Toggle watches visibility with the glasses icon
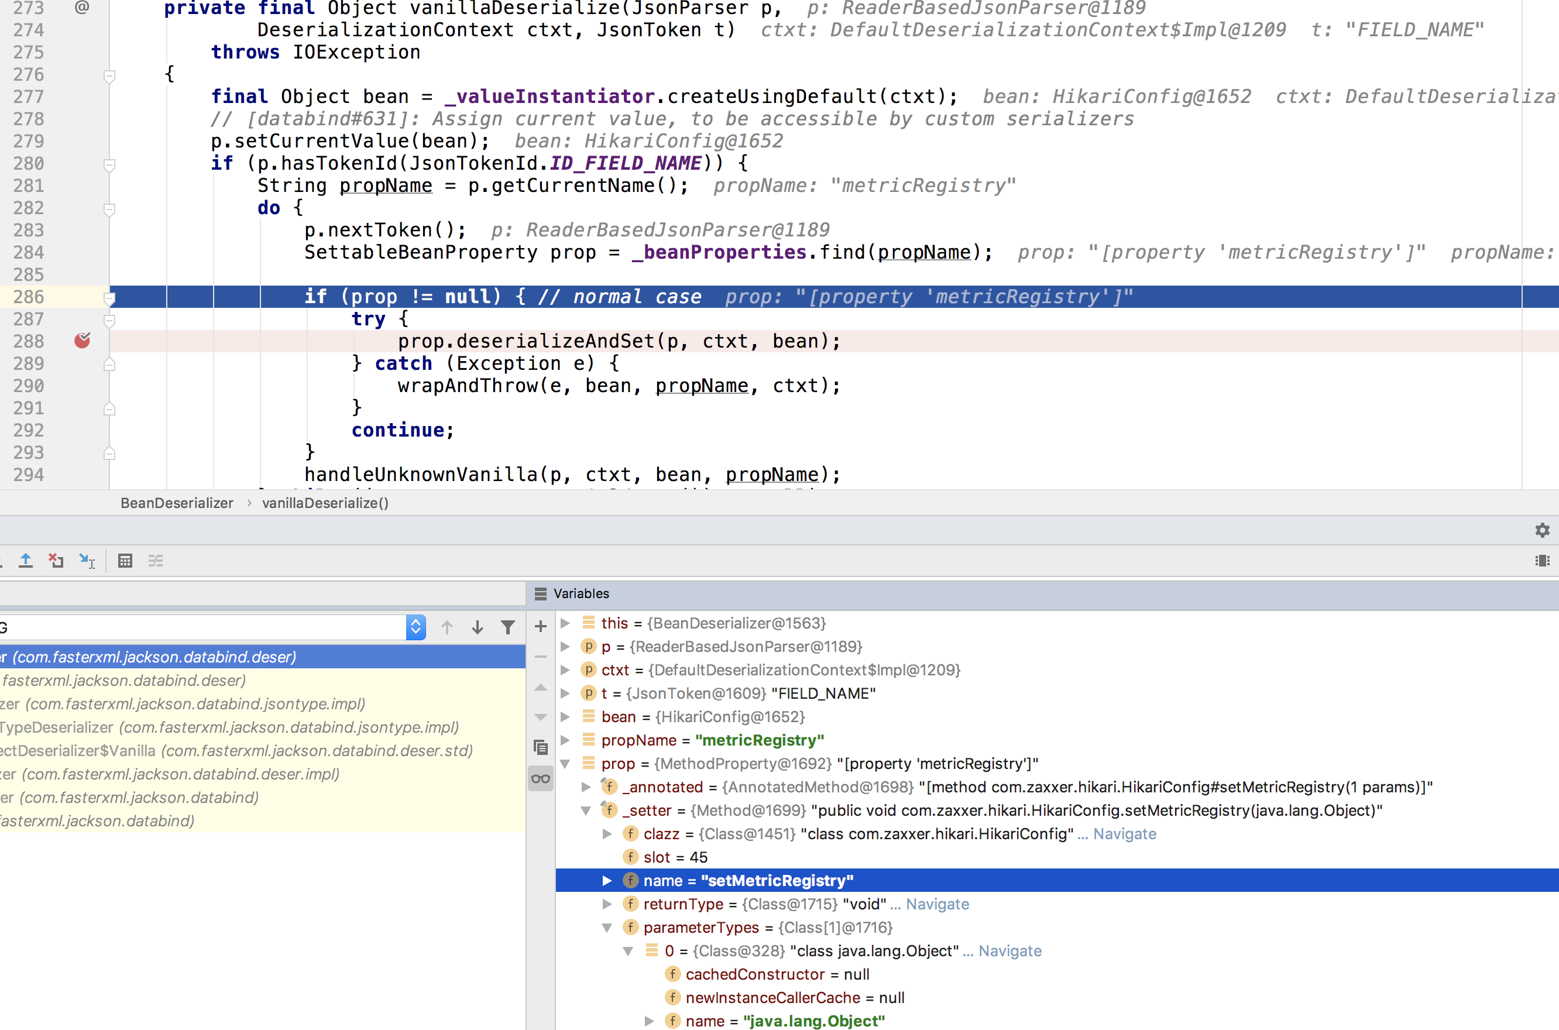Image resolution: width=1559 pixels, height=1030 pixels. [x=540, y=778]
